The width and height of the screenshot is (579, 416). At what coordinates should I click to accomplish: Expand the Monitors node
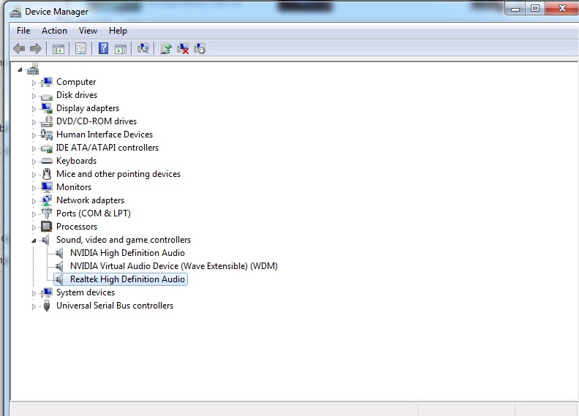[34, 188]
